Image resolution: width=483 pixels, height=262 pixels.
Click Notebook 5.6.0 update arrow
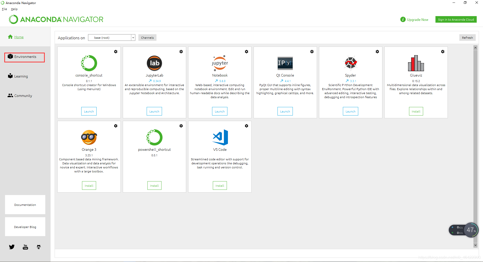pos(216,81)
